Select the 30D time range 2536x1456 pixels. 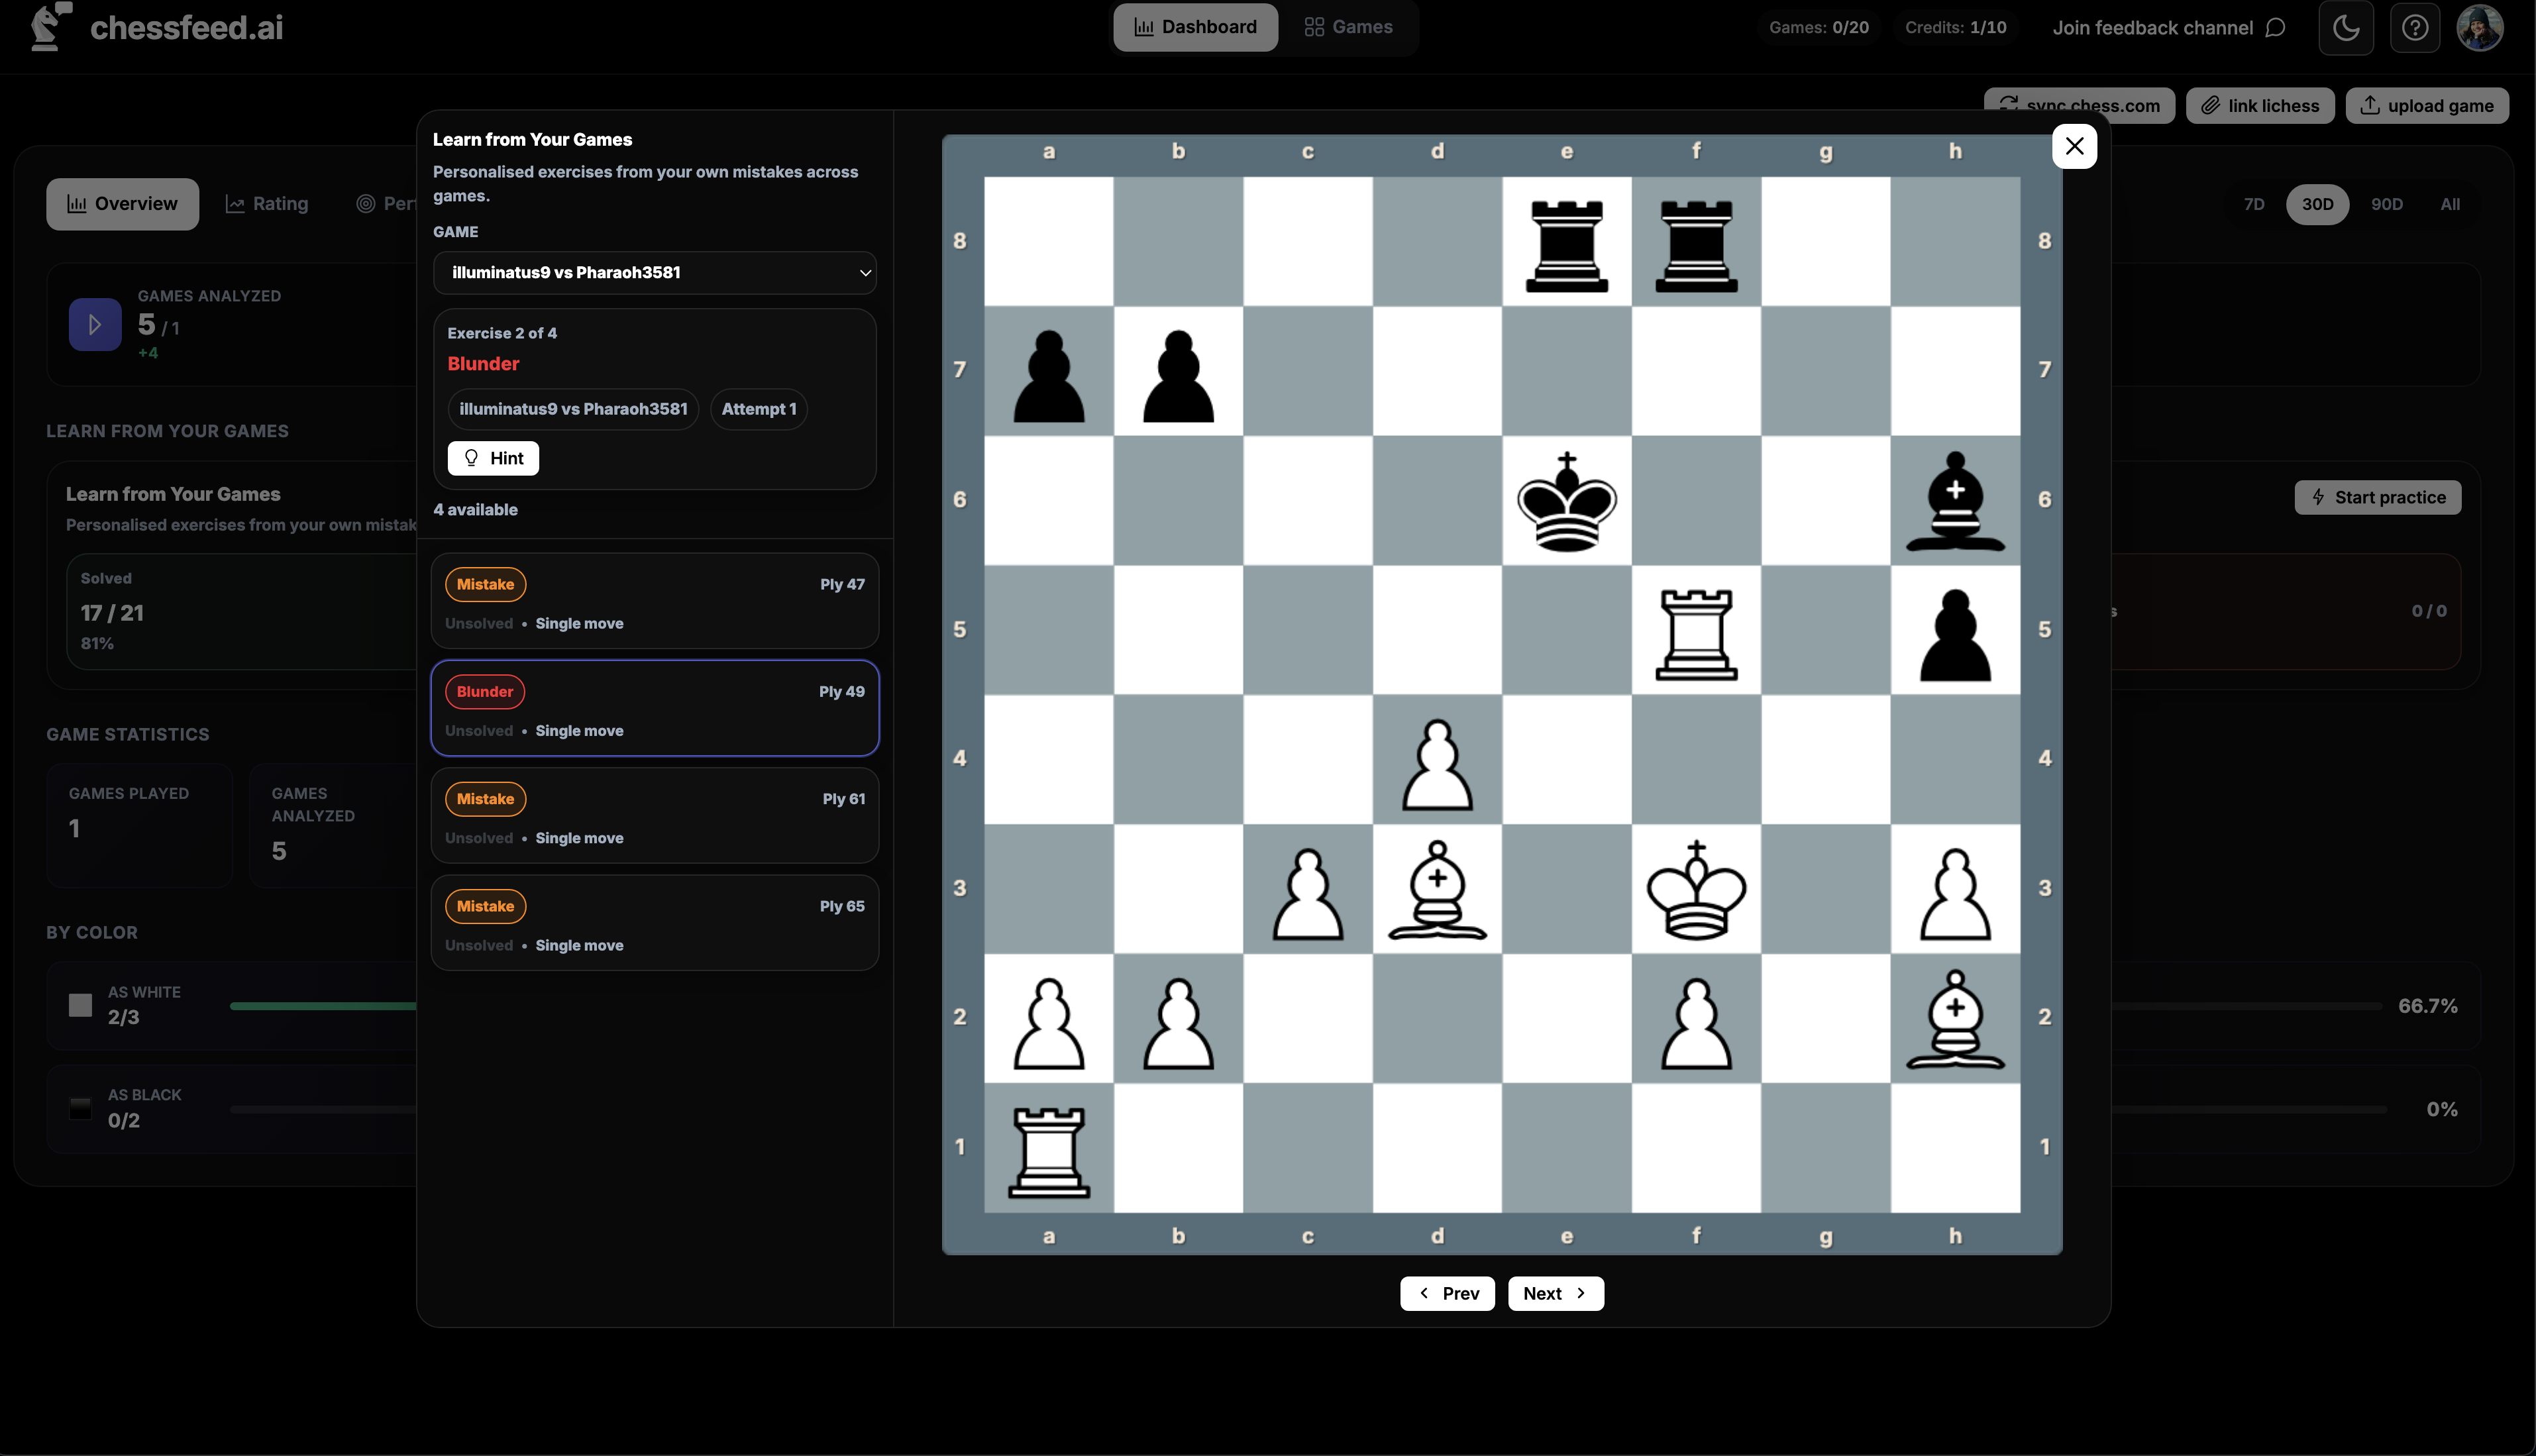[2317, 204]
